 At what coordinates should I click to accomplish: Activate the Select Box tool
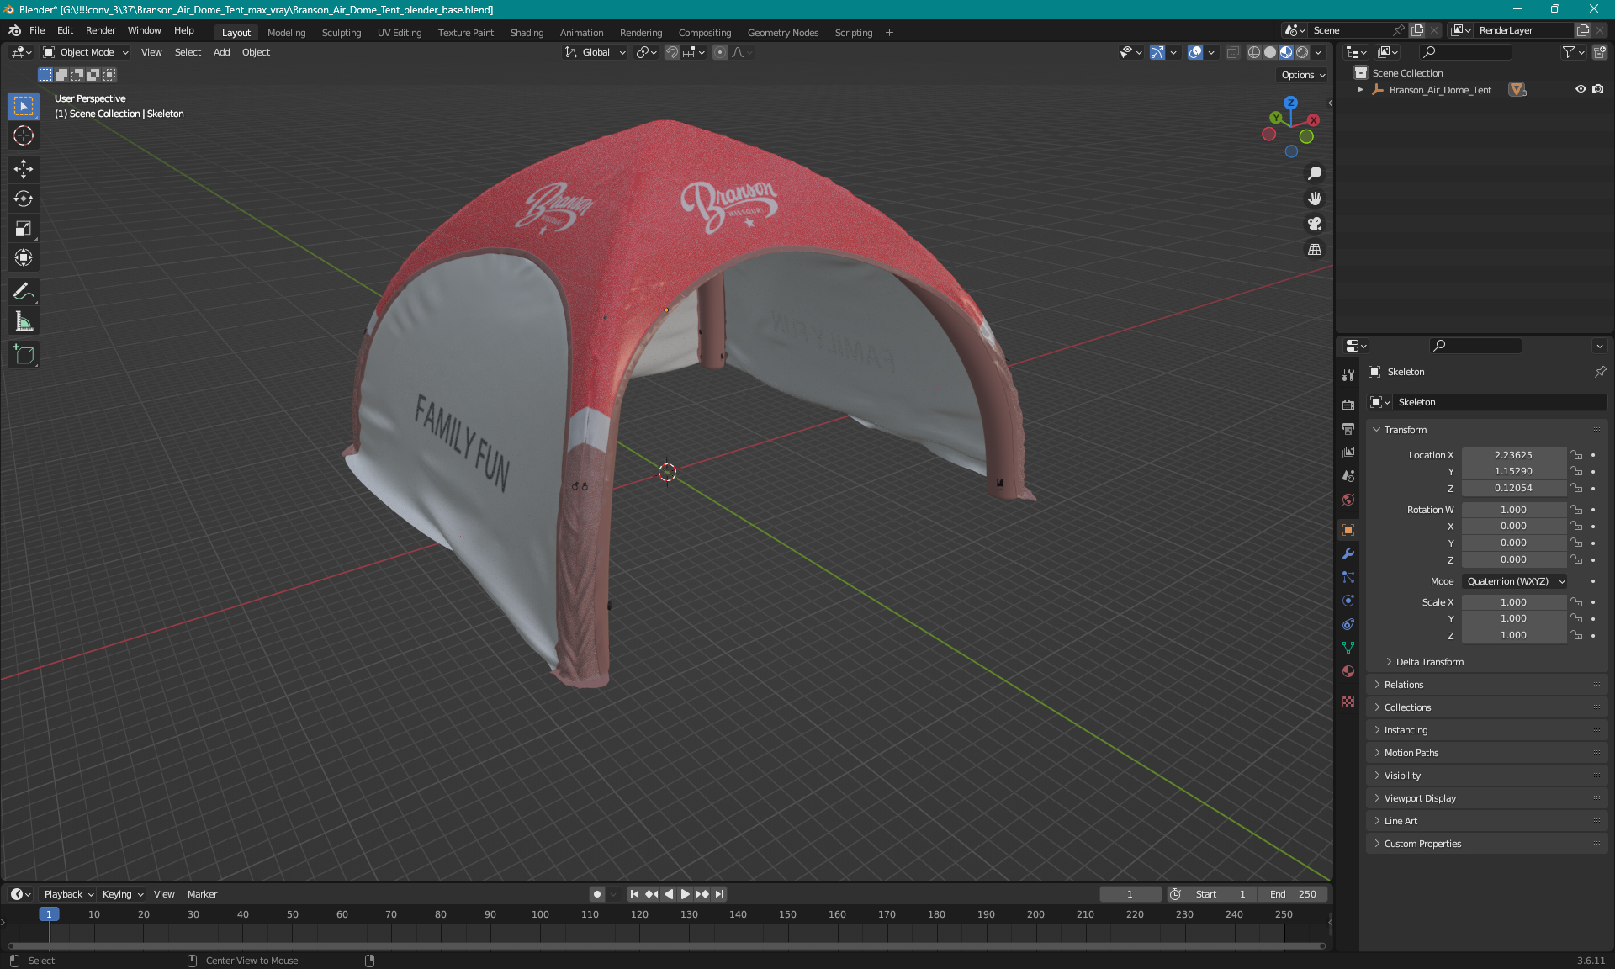pyautogui.click(x=24, y=106)
